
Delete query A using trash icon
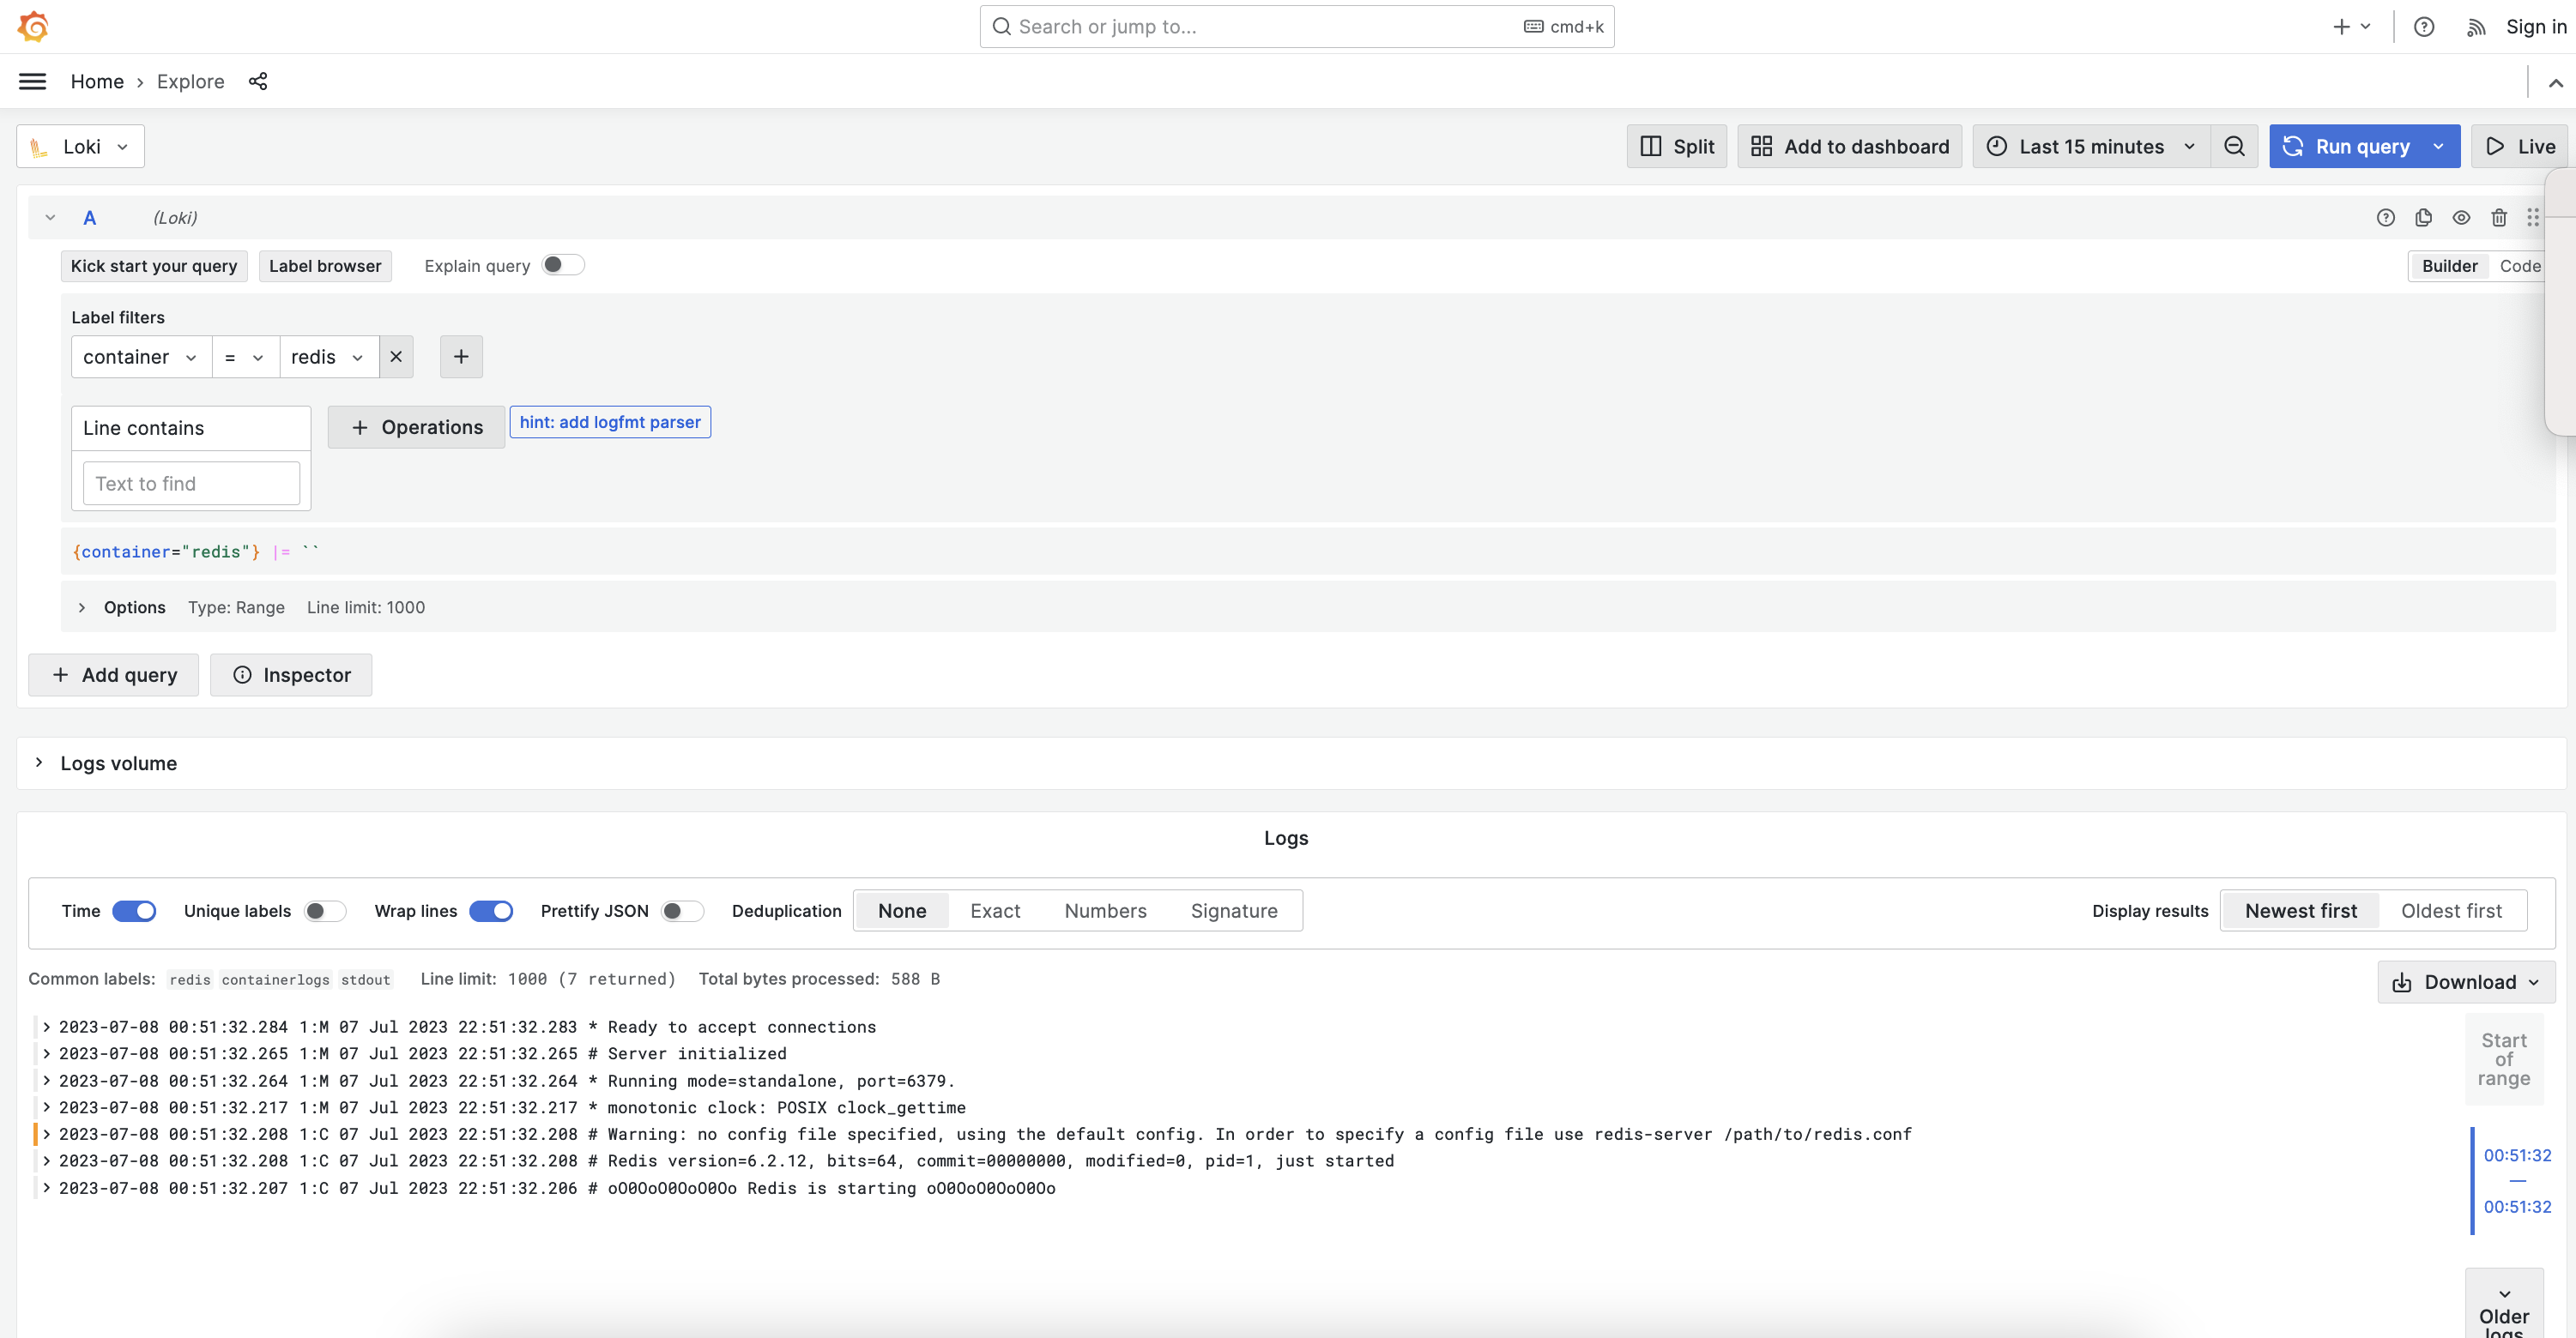pos(2498,217)
